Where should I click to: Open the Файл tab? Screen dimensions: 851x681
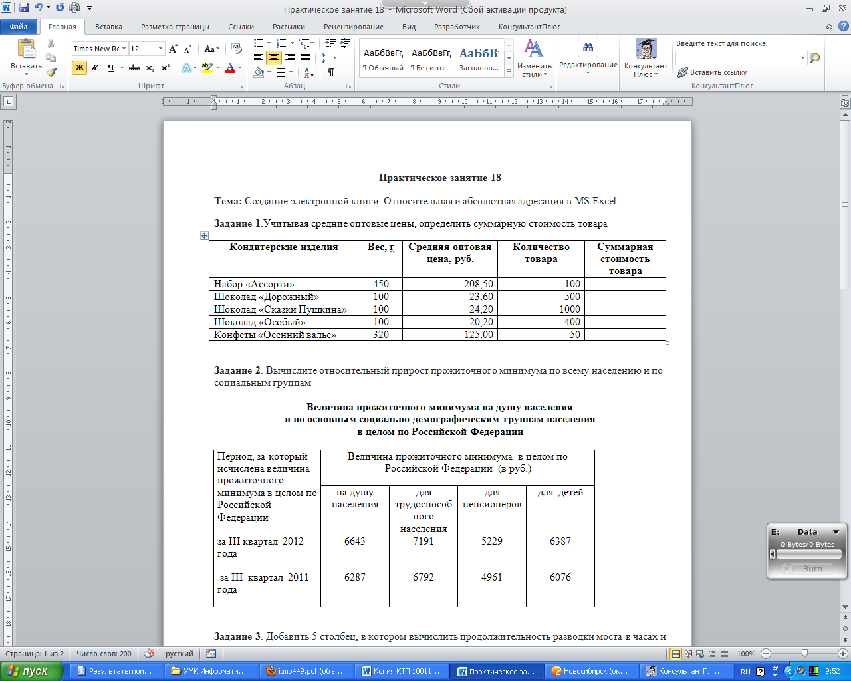19,27
